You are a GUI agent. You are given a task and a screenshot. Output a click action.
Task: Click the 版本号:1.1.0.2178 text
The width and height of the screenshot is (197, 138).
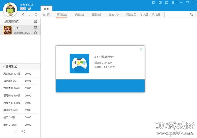[105, 67]
